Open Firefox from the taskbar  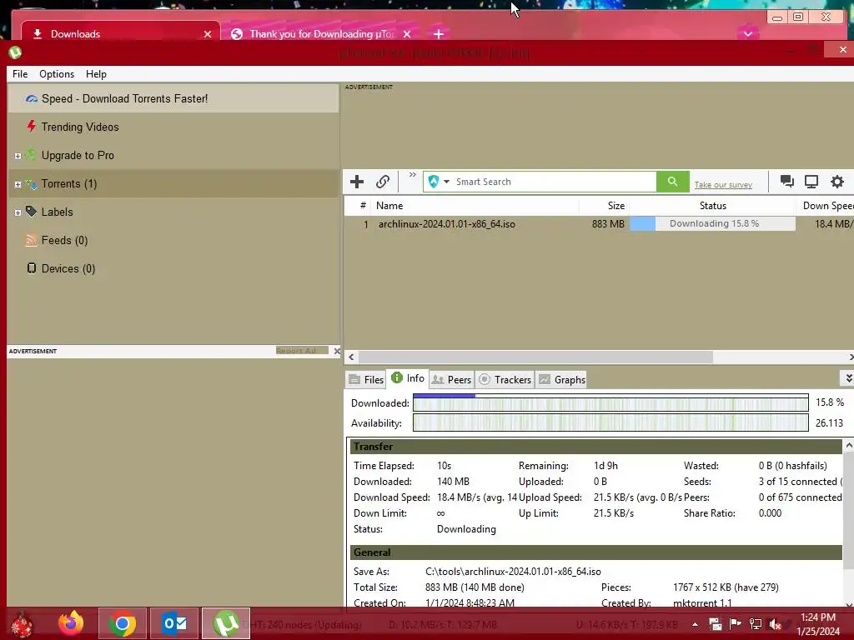click(72, 623)
